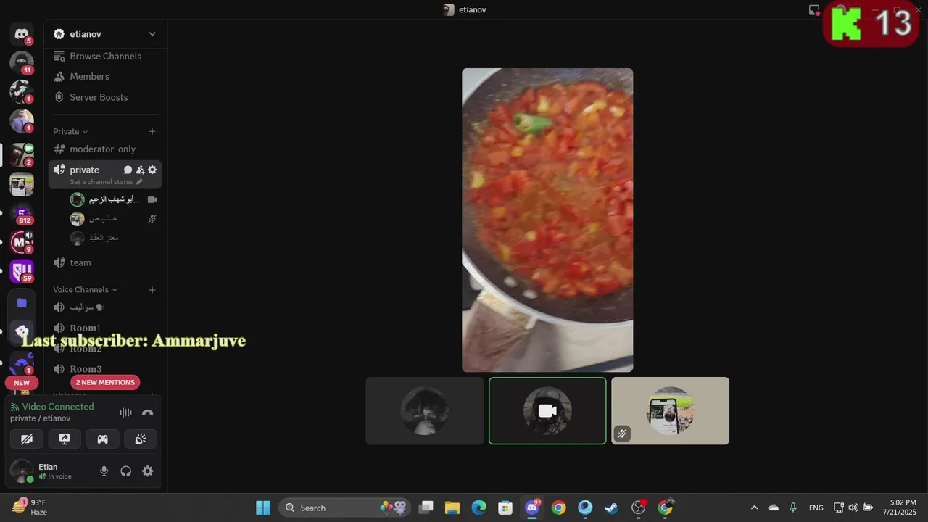Screen dimensions: 928x522
Task: Open Microsoft Store from taskbar
Action: [x=505, y=507]
